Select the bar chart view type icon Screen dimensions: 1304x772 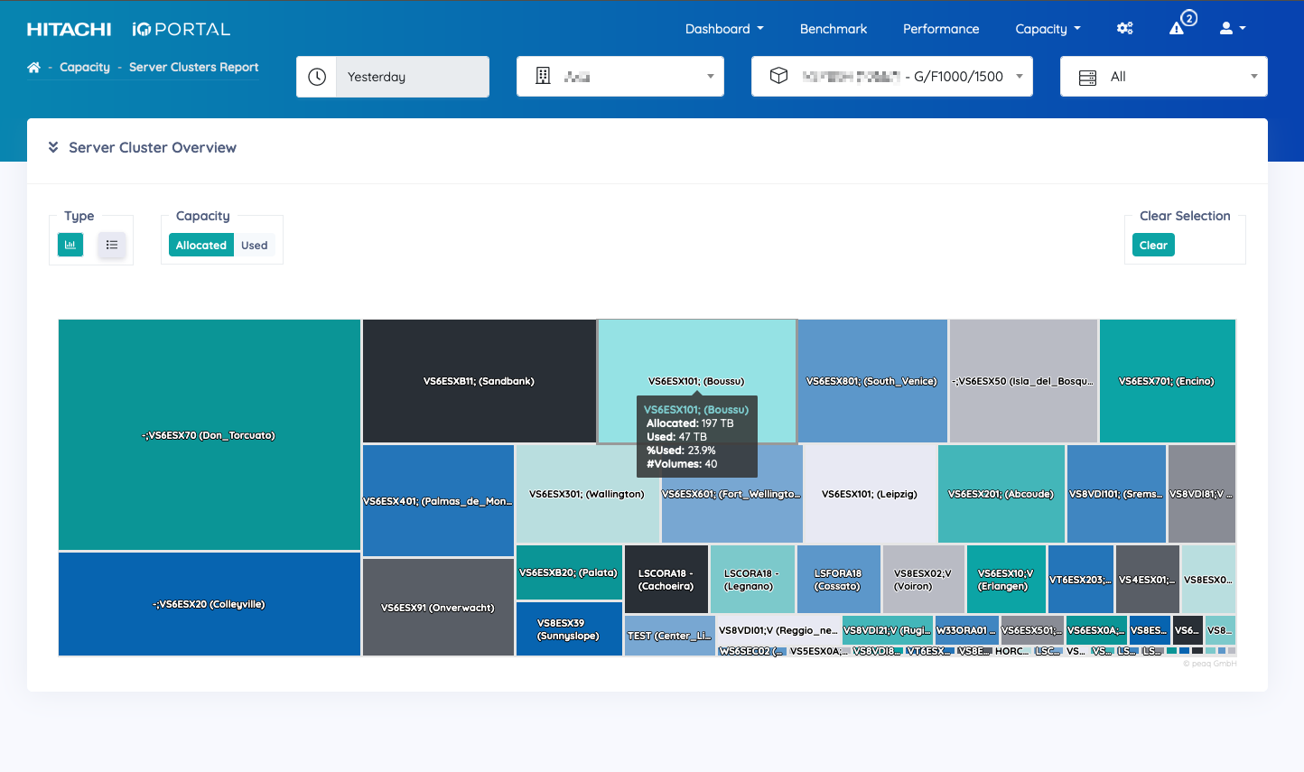(x=70, y=244)
